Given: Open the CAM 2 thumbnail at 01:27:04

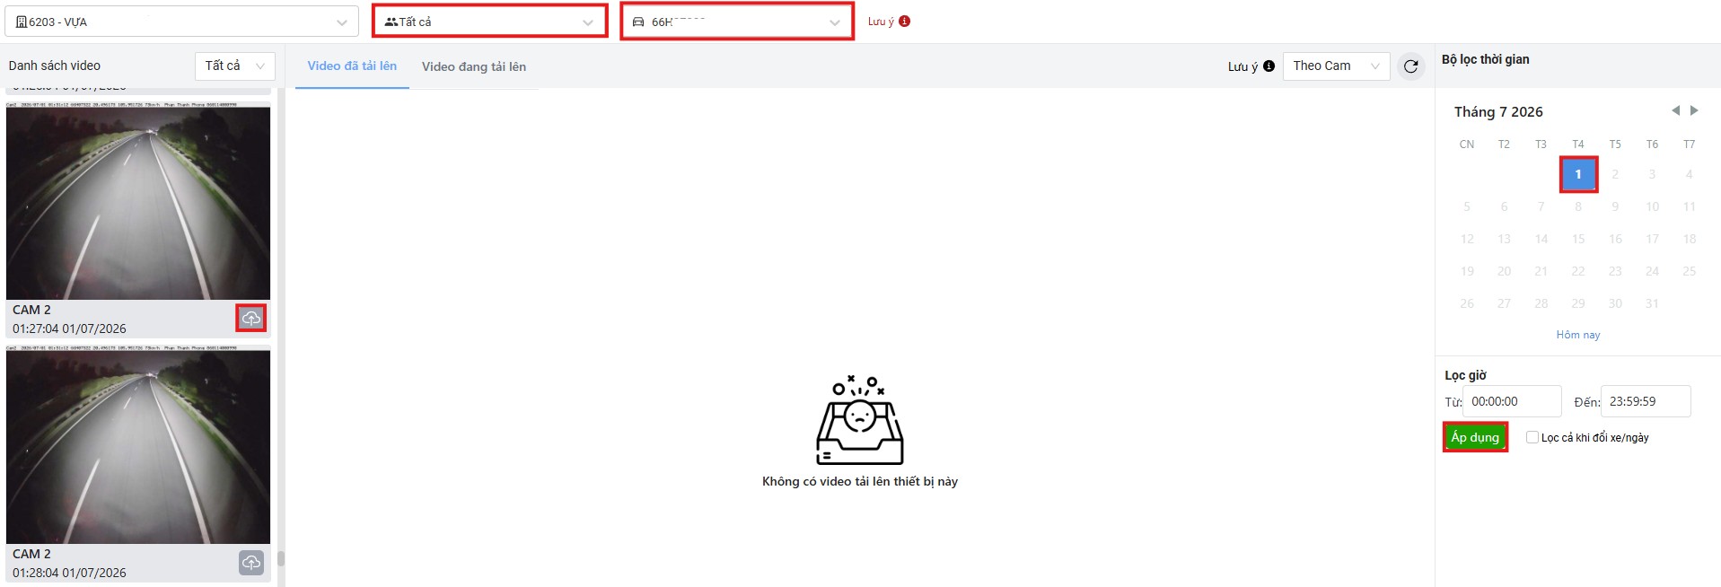Looking at the screenshot, I should 138,201.
